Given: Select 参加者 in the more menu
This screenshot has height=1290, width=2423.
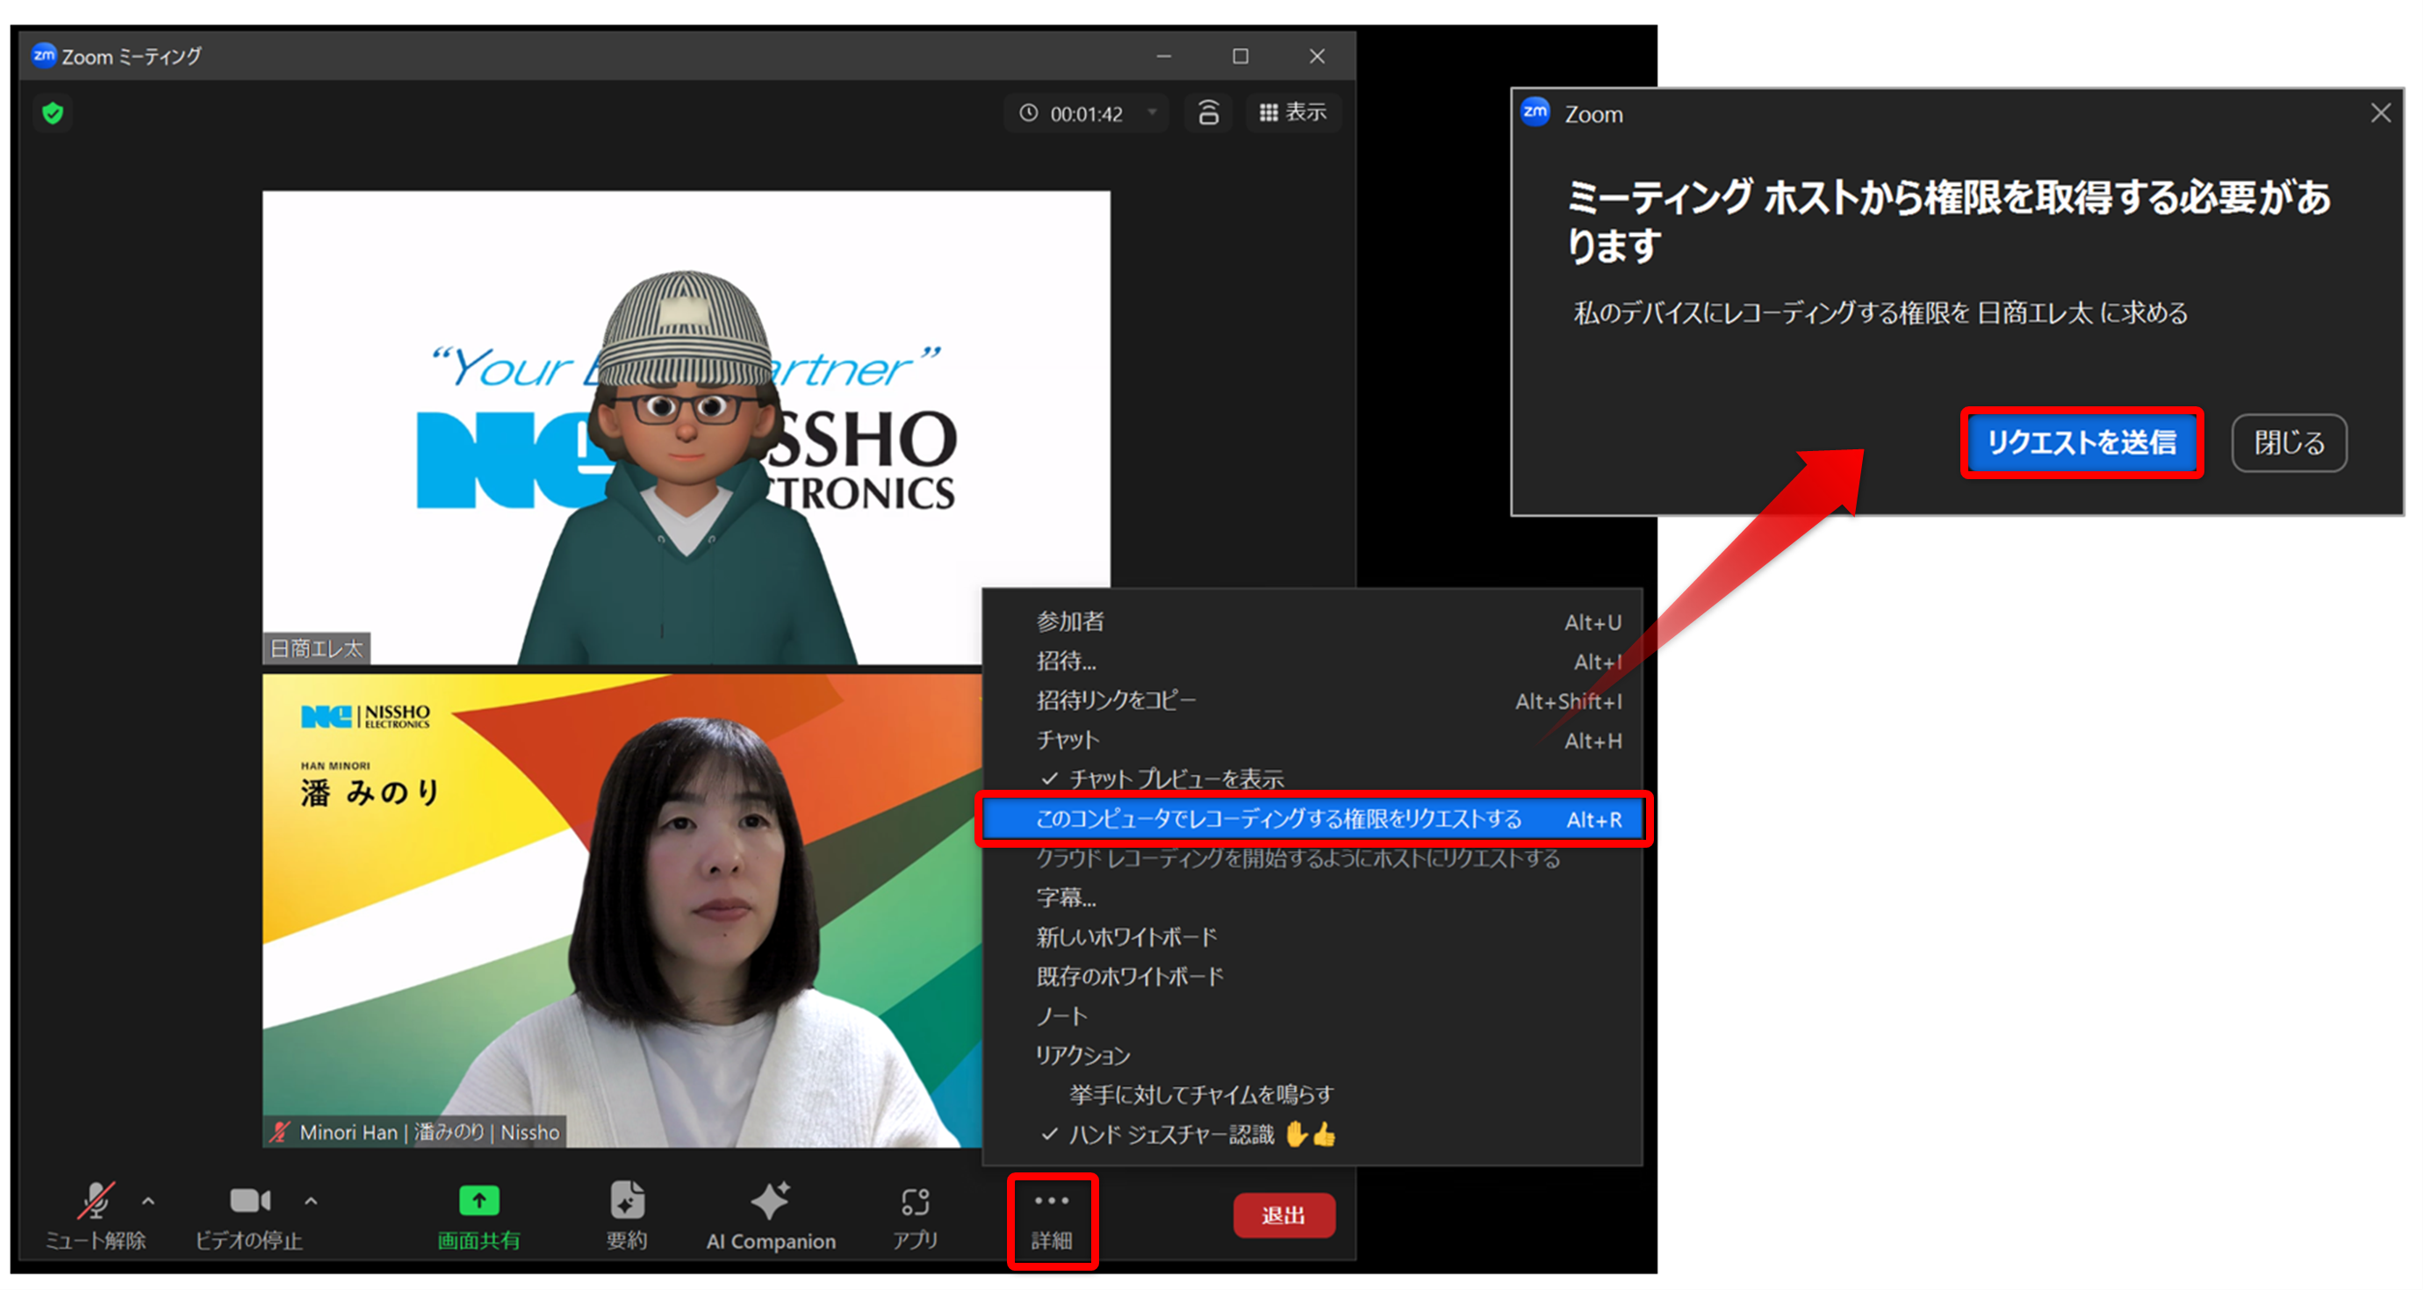Looking at the screenshot, I should (1312, 621).
